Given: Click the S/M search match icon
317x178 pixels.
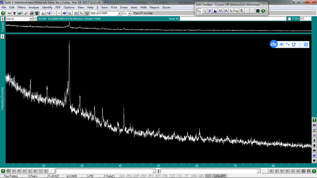Looking at the screenshot, I should [x=81, y=13].
